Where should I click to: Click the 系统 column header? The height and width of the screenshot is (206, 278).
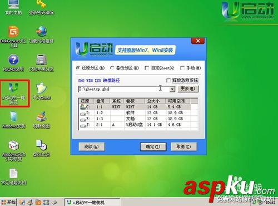[117, 101]
